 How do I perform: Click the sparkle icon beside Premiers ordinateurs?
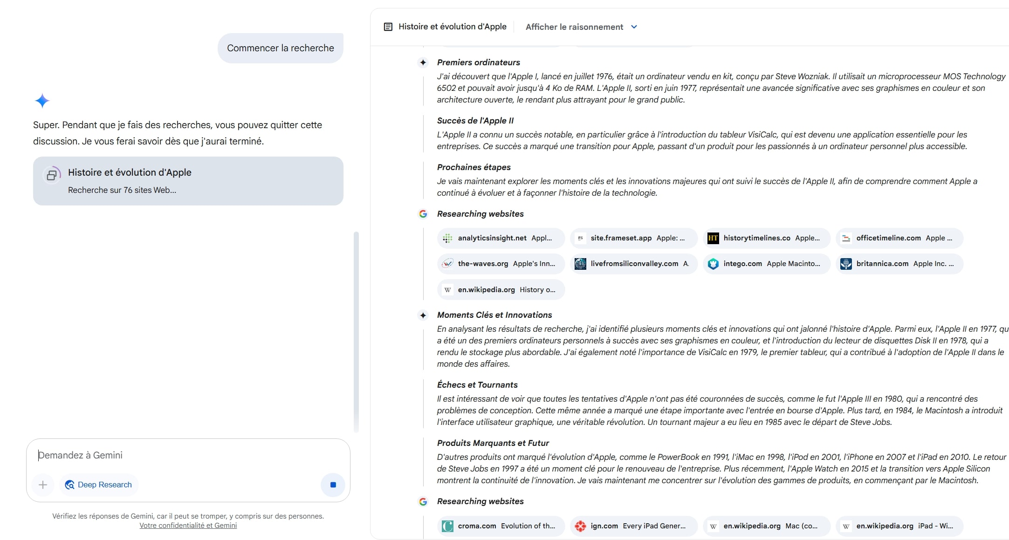(x=423, y=62)
